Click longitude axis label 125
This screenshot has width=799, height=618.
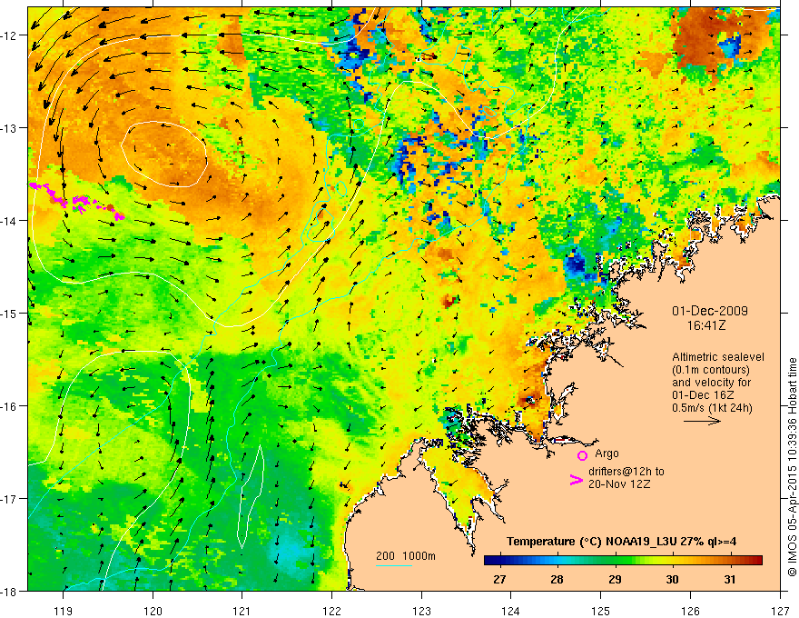point(601,611)
